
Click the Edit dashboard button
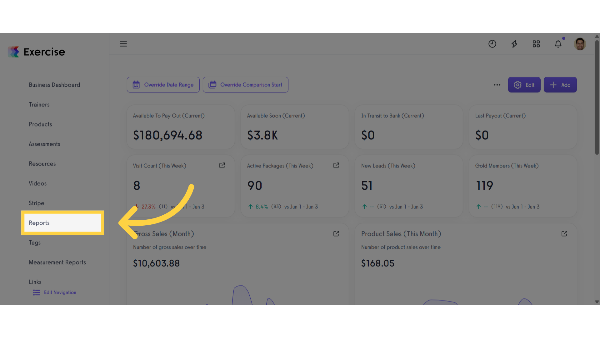(524, 85)
